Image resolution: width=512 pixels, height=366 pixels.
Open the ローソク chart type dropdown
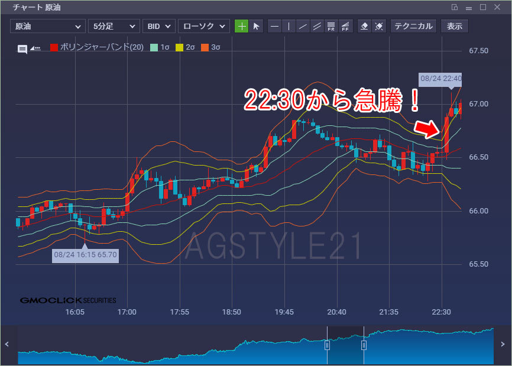[204, 26]
